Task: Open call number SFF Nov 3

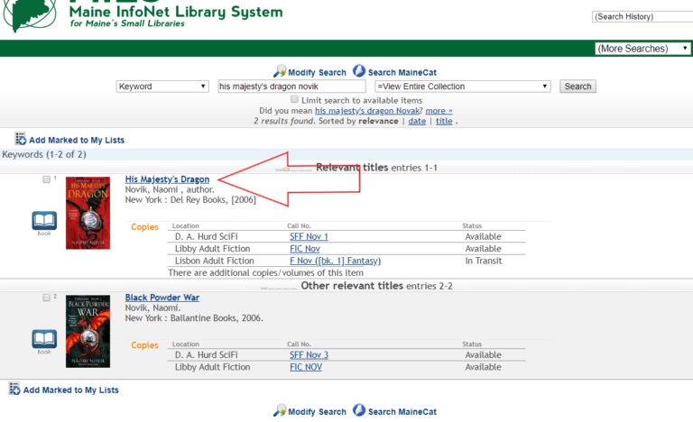Action: pos(309,355)
